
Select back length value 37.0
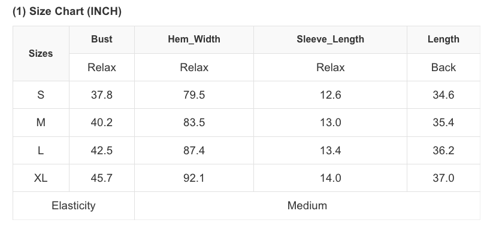[x=443, y=178]
